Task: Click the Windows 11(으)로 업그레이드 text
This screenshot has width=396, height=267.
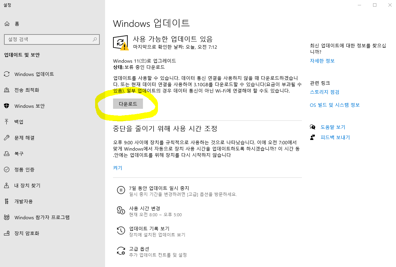Action: 144,61
